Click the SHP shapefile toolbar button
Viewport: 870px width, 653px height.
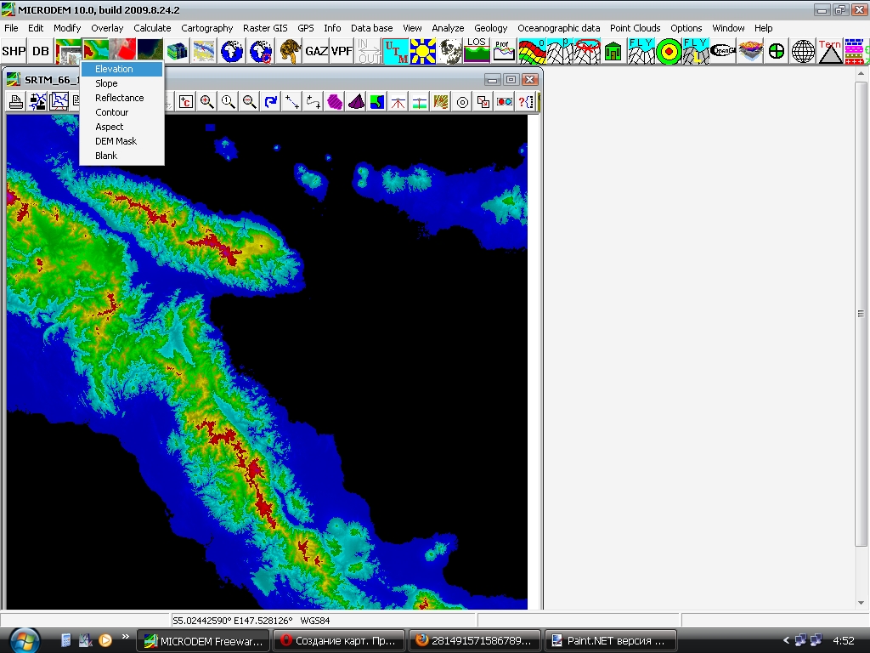[x=14, y=51]
